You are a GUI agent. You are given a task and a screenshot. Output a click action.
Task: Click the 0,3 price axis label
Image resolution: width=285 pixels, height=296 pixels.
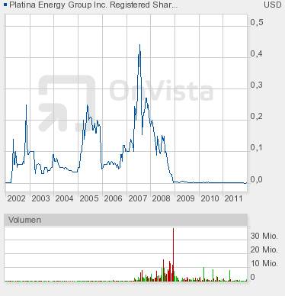(x=257, y=85)
